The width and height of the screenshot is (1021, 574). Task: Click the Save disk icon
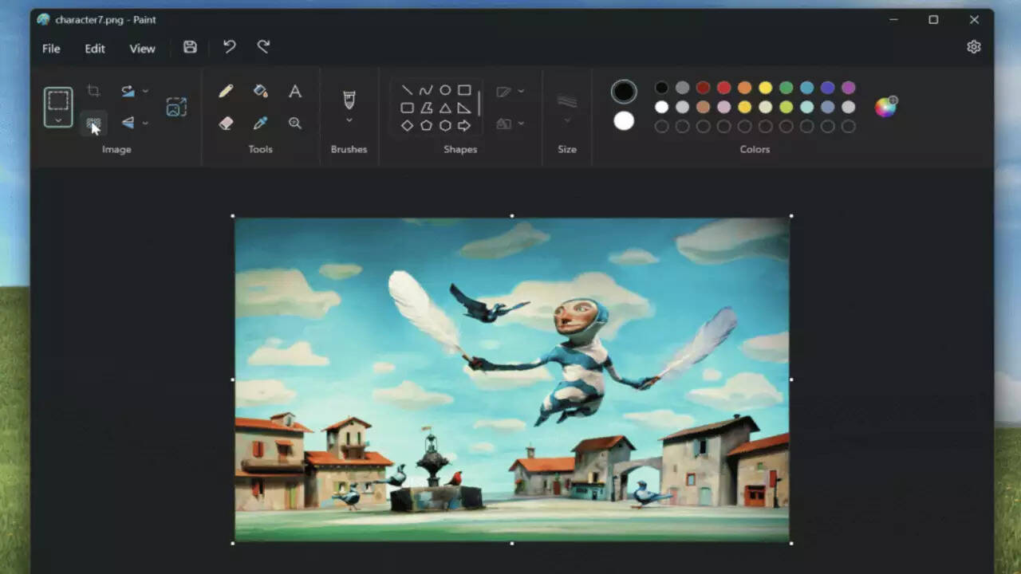(190, 47)
